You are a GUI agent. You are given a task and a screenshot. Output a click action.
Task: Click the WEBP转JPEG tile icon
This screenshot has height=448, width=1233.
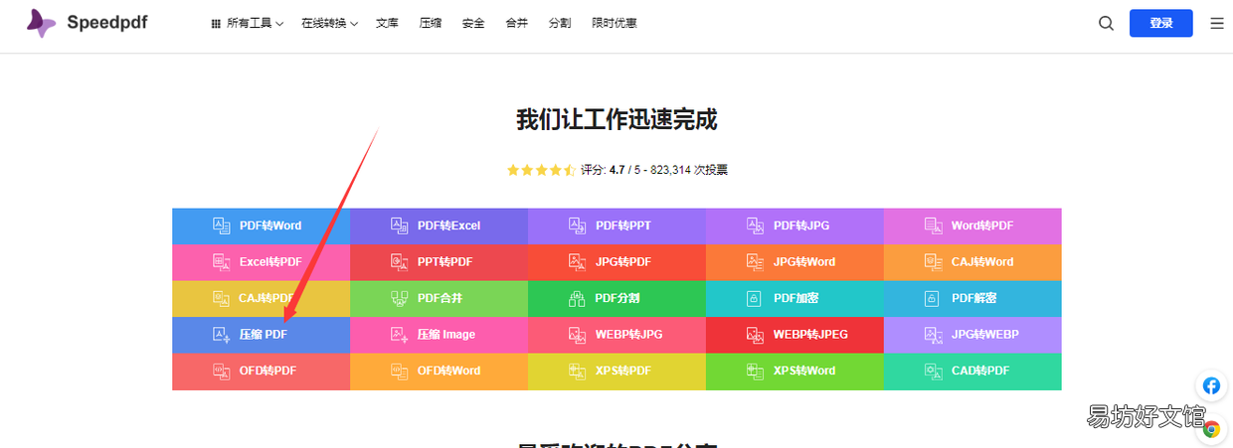pyautogui.click(x=755, y=335)
